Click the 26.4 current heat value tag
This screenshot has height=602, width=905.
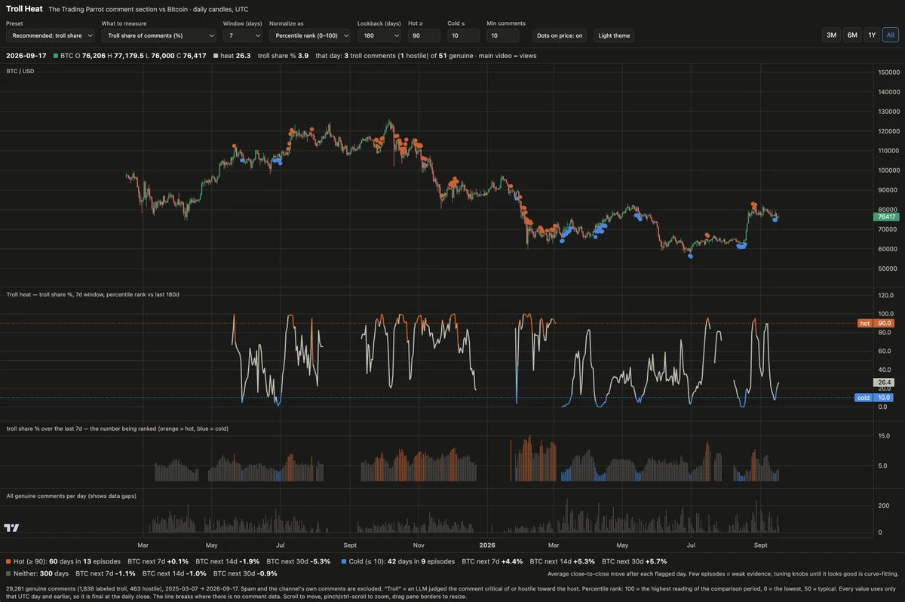click(x=883, y=382)
